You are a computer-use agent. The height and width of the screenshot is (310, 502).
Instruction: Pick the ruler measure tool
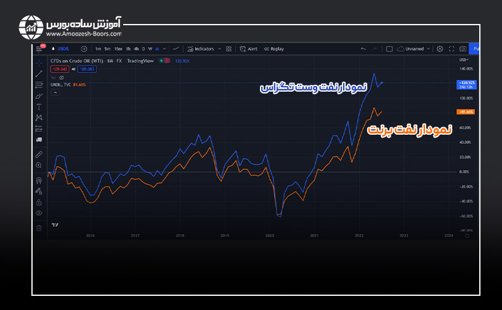pos(39,154)
